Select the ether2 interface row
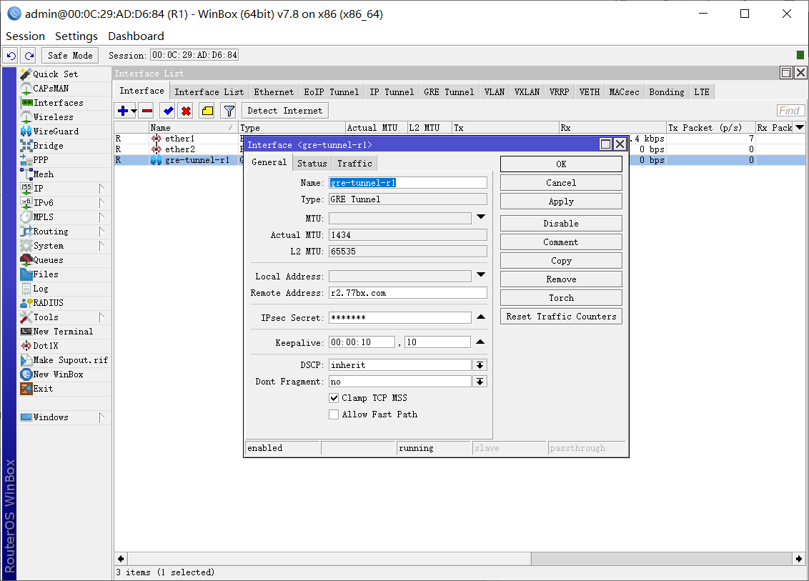The width and height of the screenshot is (809, 581). pos(178,149)
